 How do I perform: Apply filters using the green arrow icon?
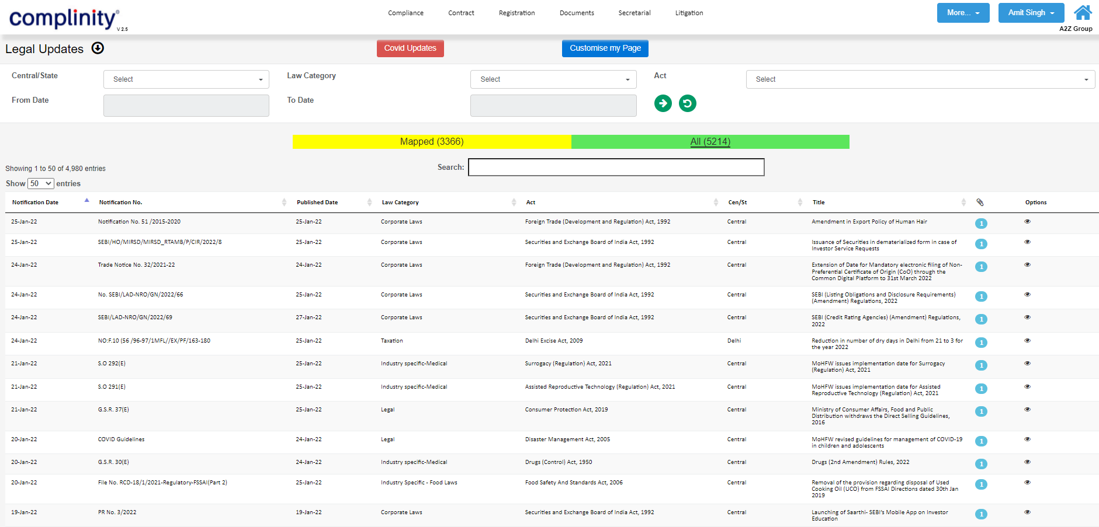663,103
